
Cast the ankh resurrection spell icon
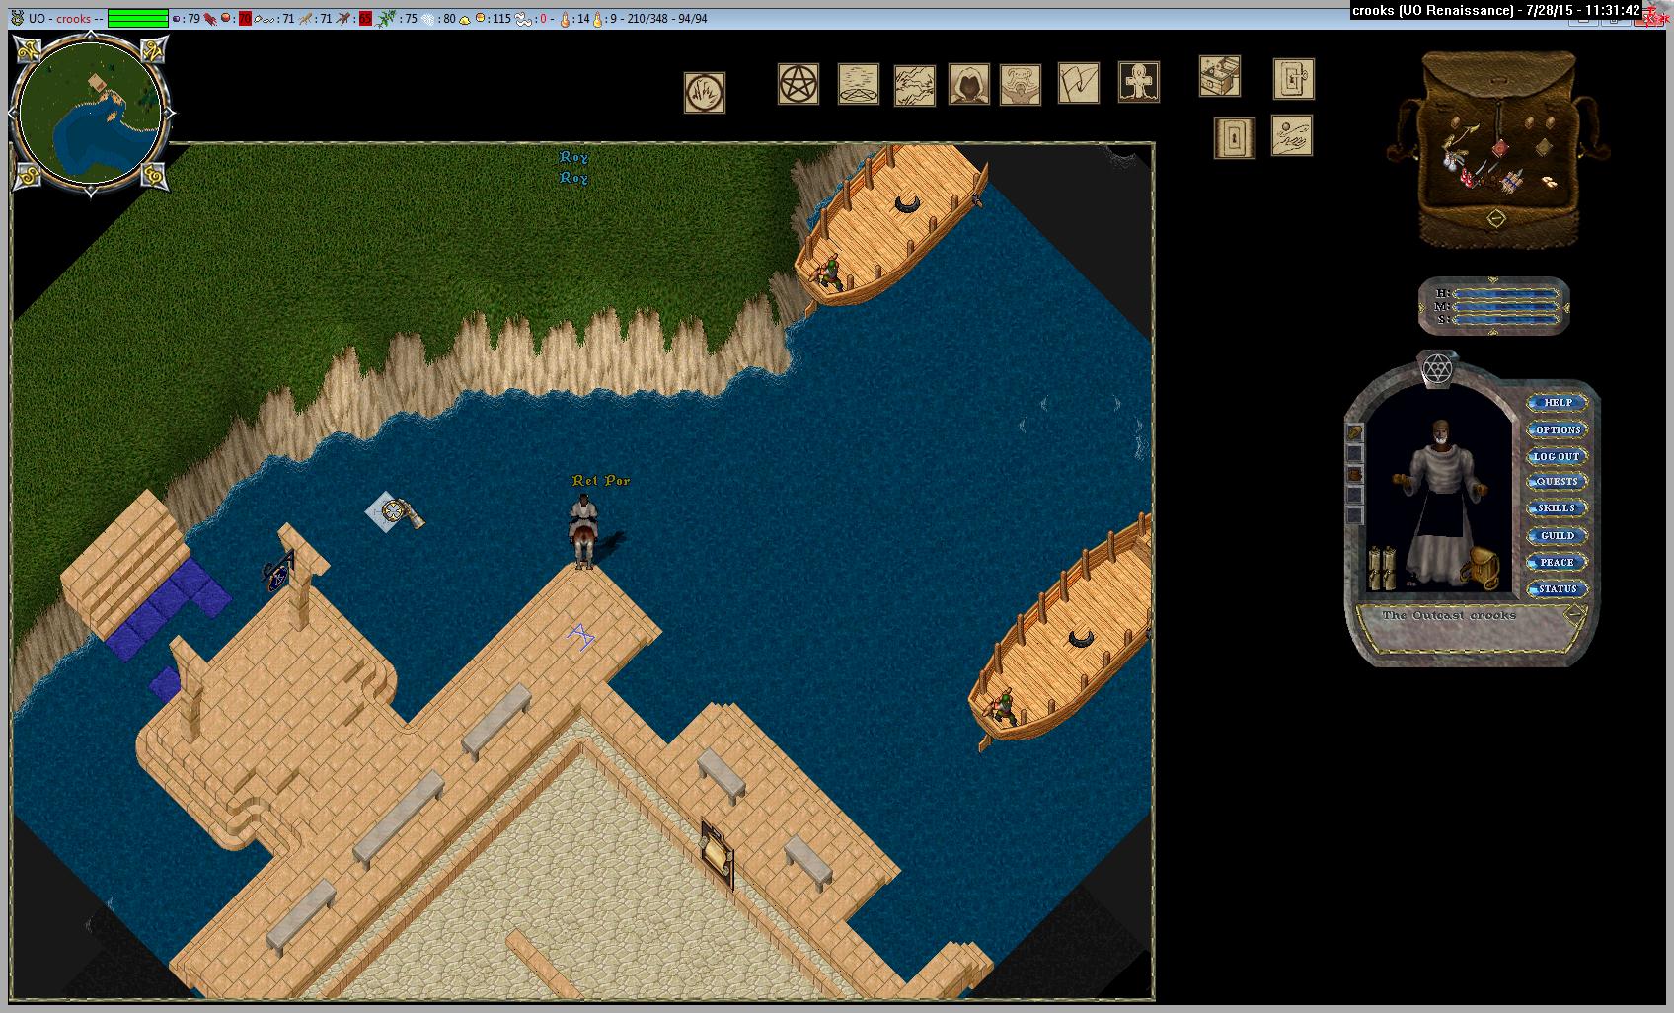point(1139,81)
